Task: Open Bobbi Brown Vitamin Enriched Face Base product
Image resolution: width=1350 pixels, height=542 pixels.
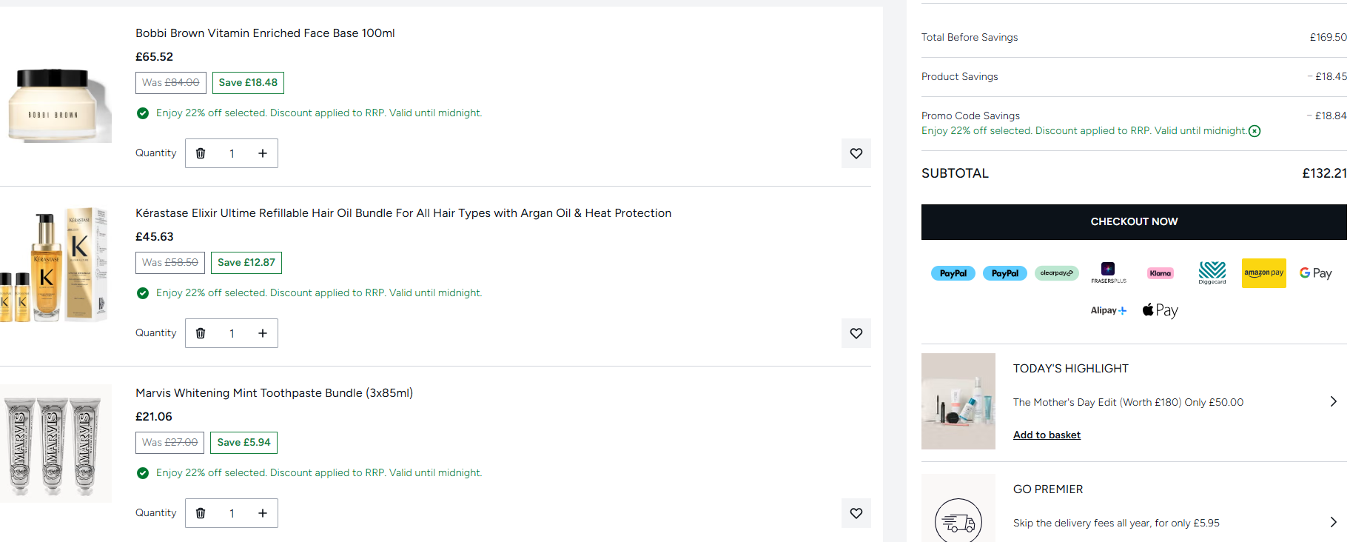Action: (265, 33)
